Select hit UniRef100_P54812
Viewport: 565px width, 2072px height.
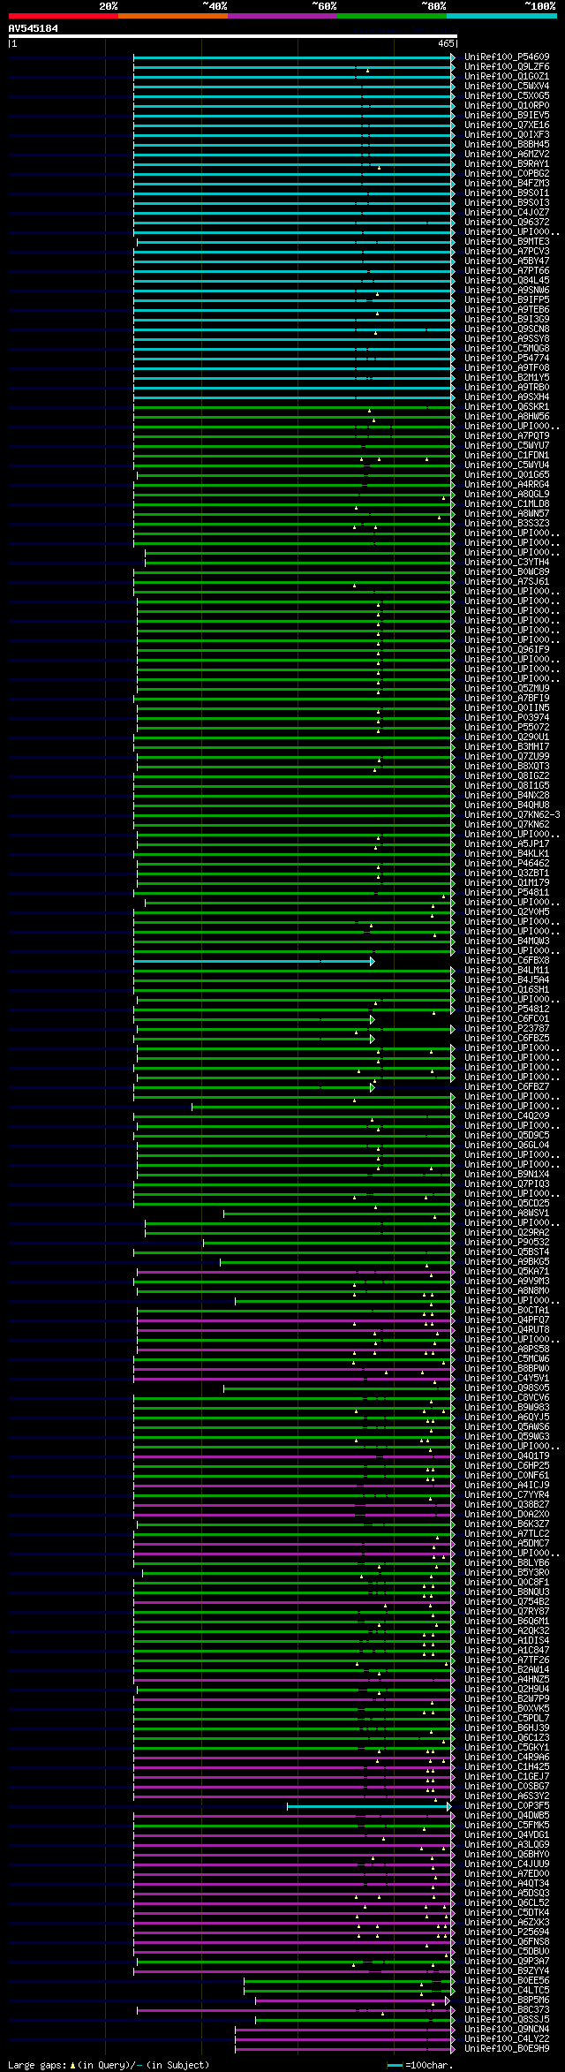(507, 1010)
